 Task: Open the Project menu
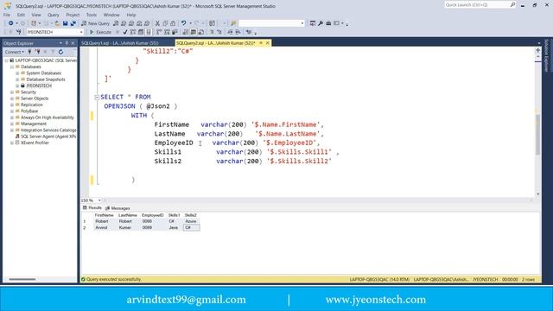click(x=73, y=15)
